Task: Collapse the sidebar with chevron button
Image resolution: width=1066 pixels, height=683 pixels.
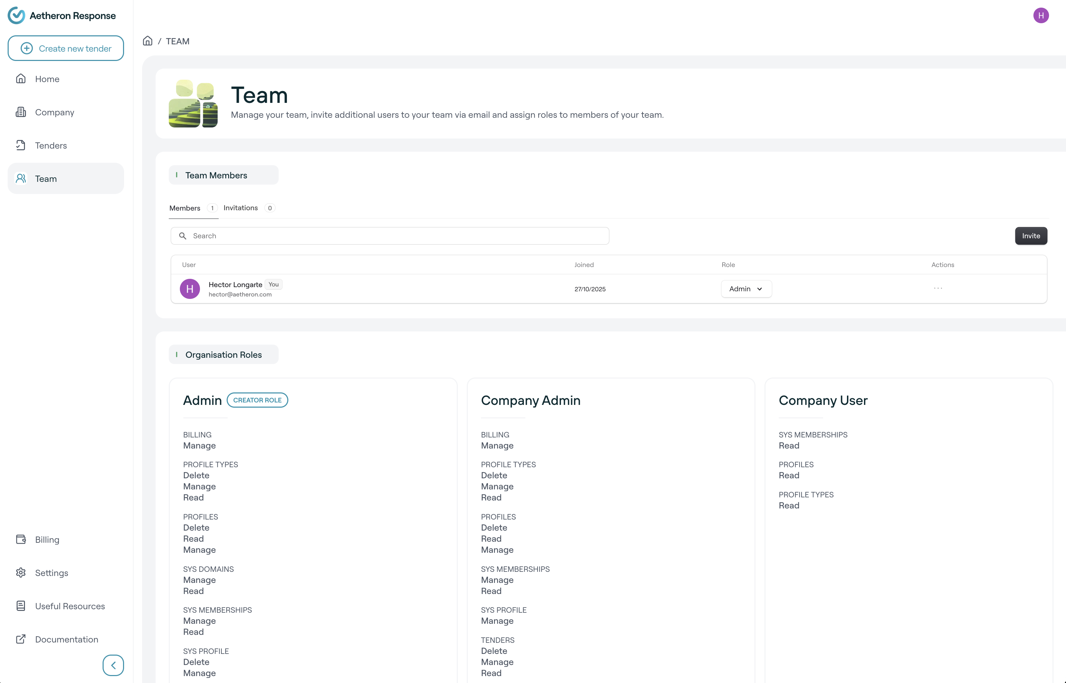Action: coord(113,665)
